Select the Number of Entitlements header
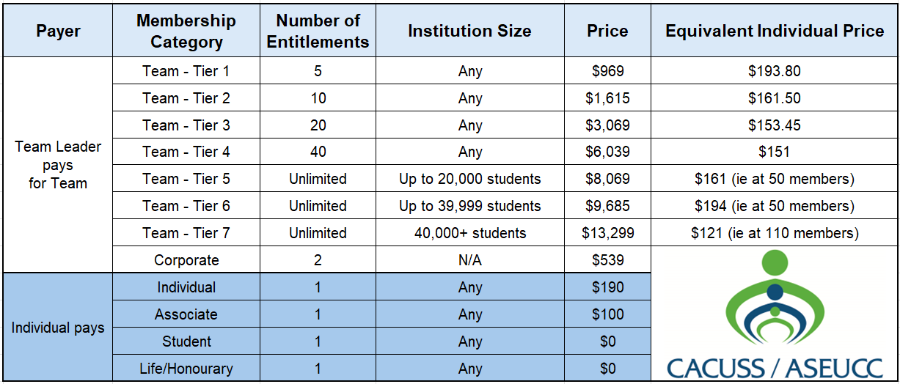 pyautogui.click(x=318, y=31)
